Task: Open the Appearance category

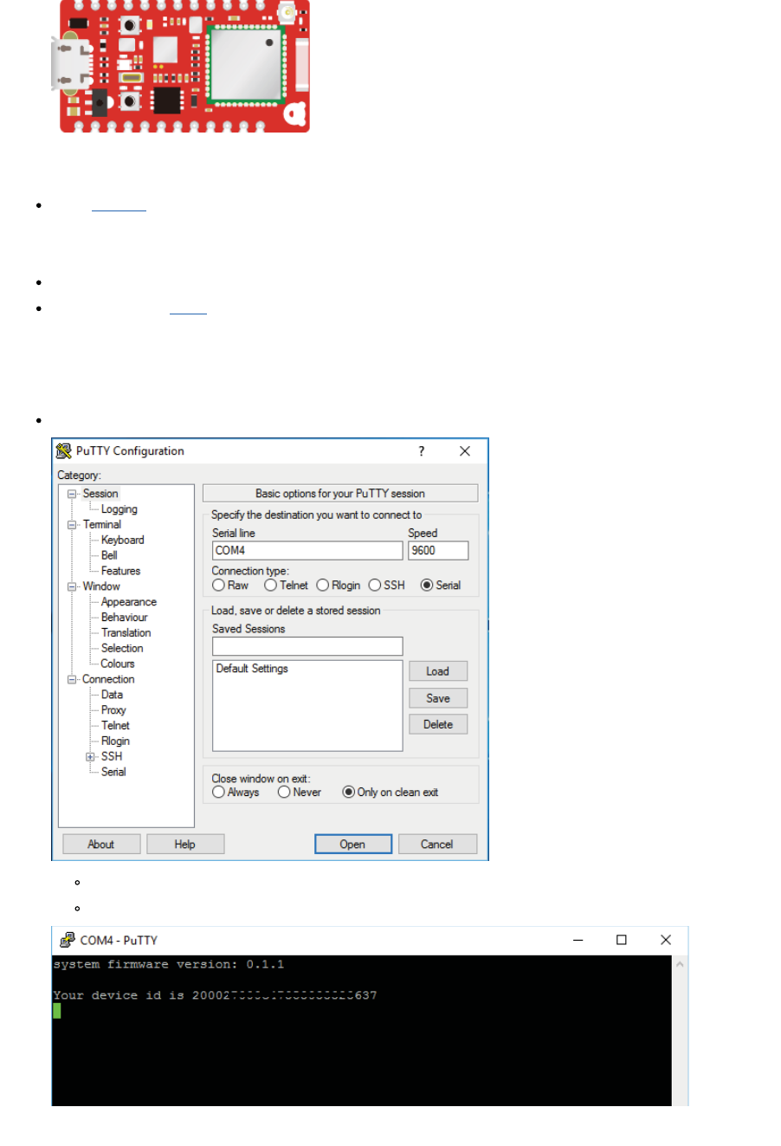Action: click(129, 602)
